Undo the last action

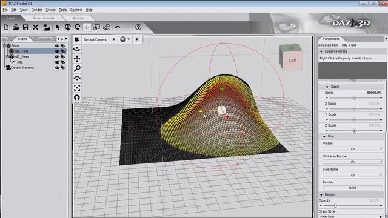(118, 27)
